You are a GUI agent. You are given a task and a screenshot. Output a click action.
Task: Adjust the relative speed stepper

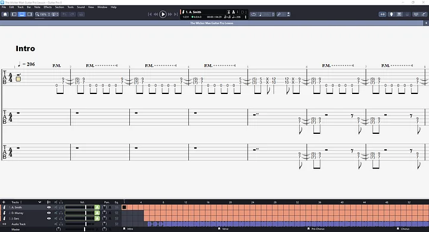273,14
